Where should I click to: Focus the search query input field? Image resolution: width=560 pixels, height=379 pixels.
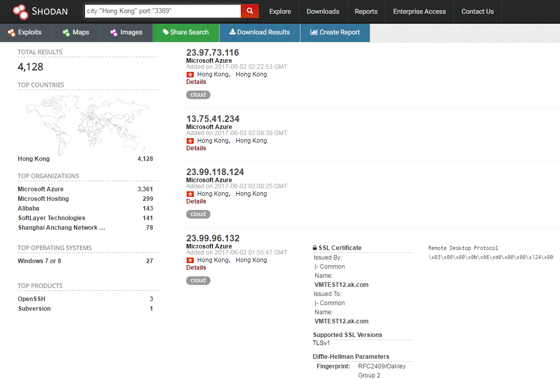click(x=162, y=11)
